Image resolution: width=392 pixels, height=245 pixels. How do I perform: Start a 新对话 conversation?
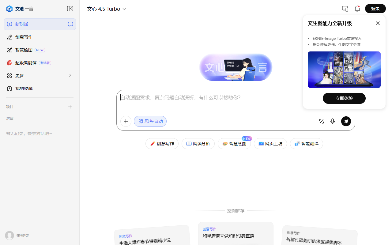[x=21, y=24]
